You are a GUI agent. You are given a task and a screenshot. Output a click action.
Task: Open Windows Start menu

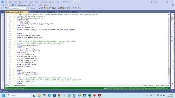4,95
